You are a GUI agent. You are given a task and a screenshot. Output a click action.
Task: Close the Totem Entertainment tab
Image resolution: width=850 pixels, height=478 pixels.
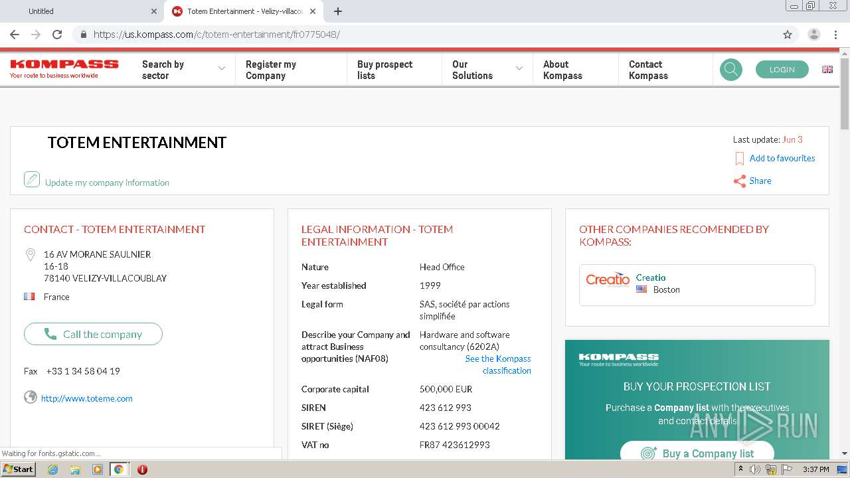[313, 11]
